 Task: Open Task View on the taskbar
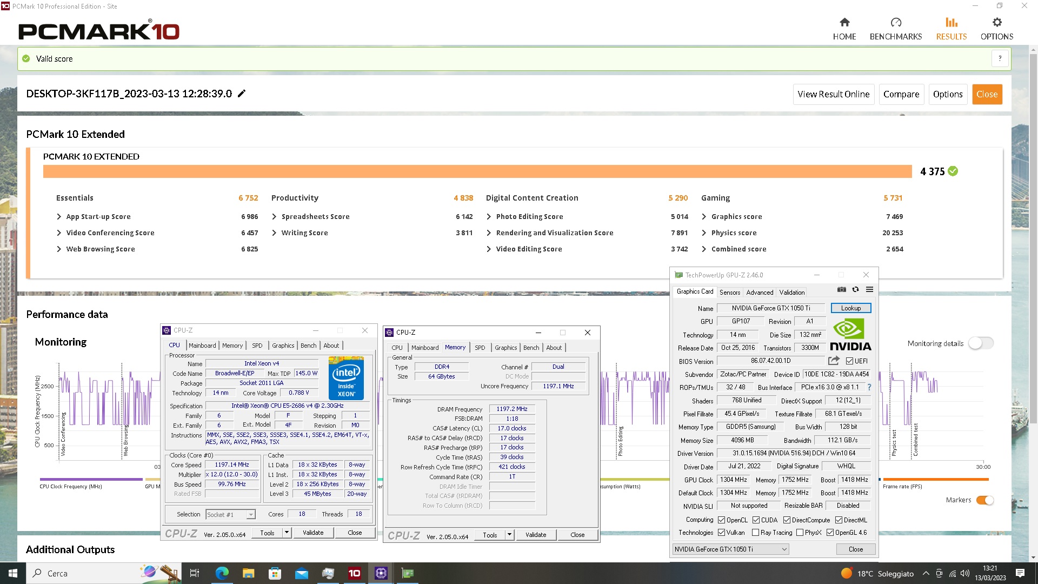point(195,573)
